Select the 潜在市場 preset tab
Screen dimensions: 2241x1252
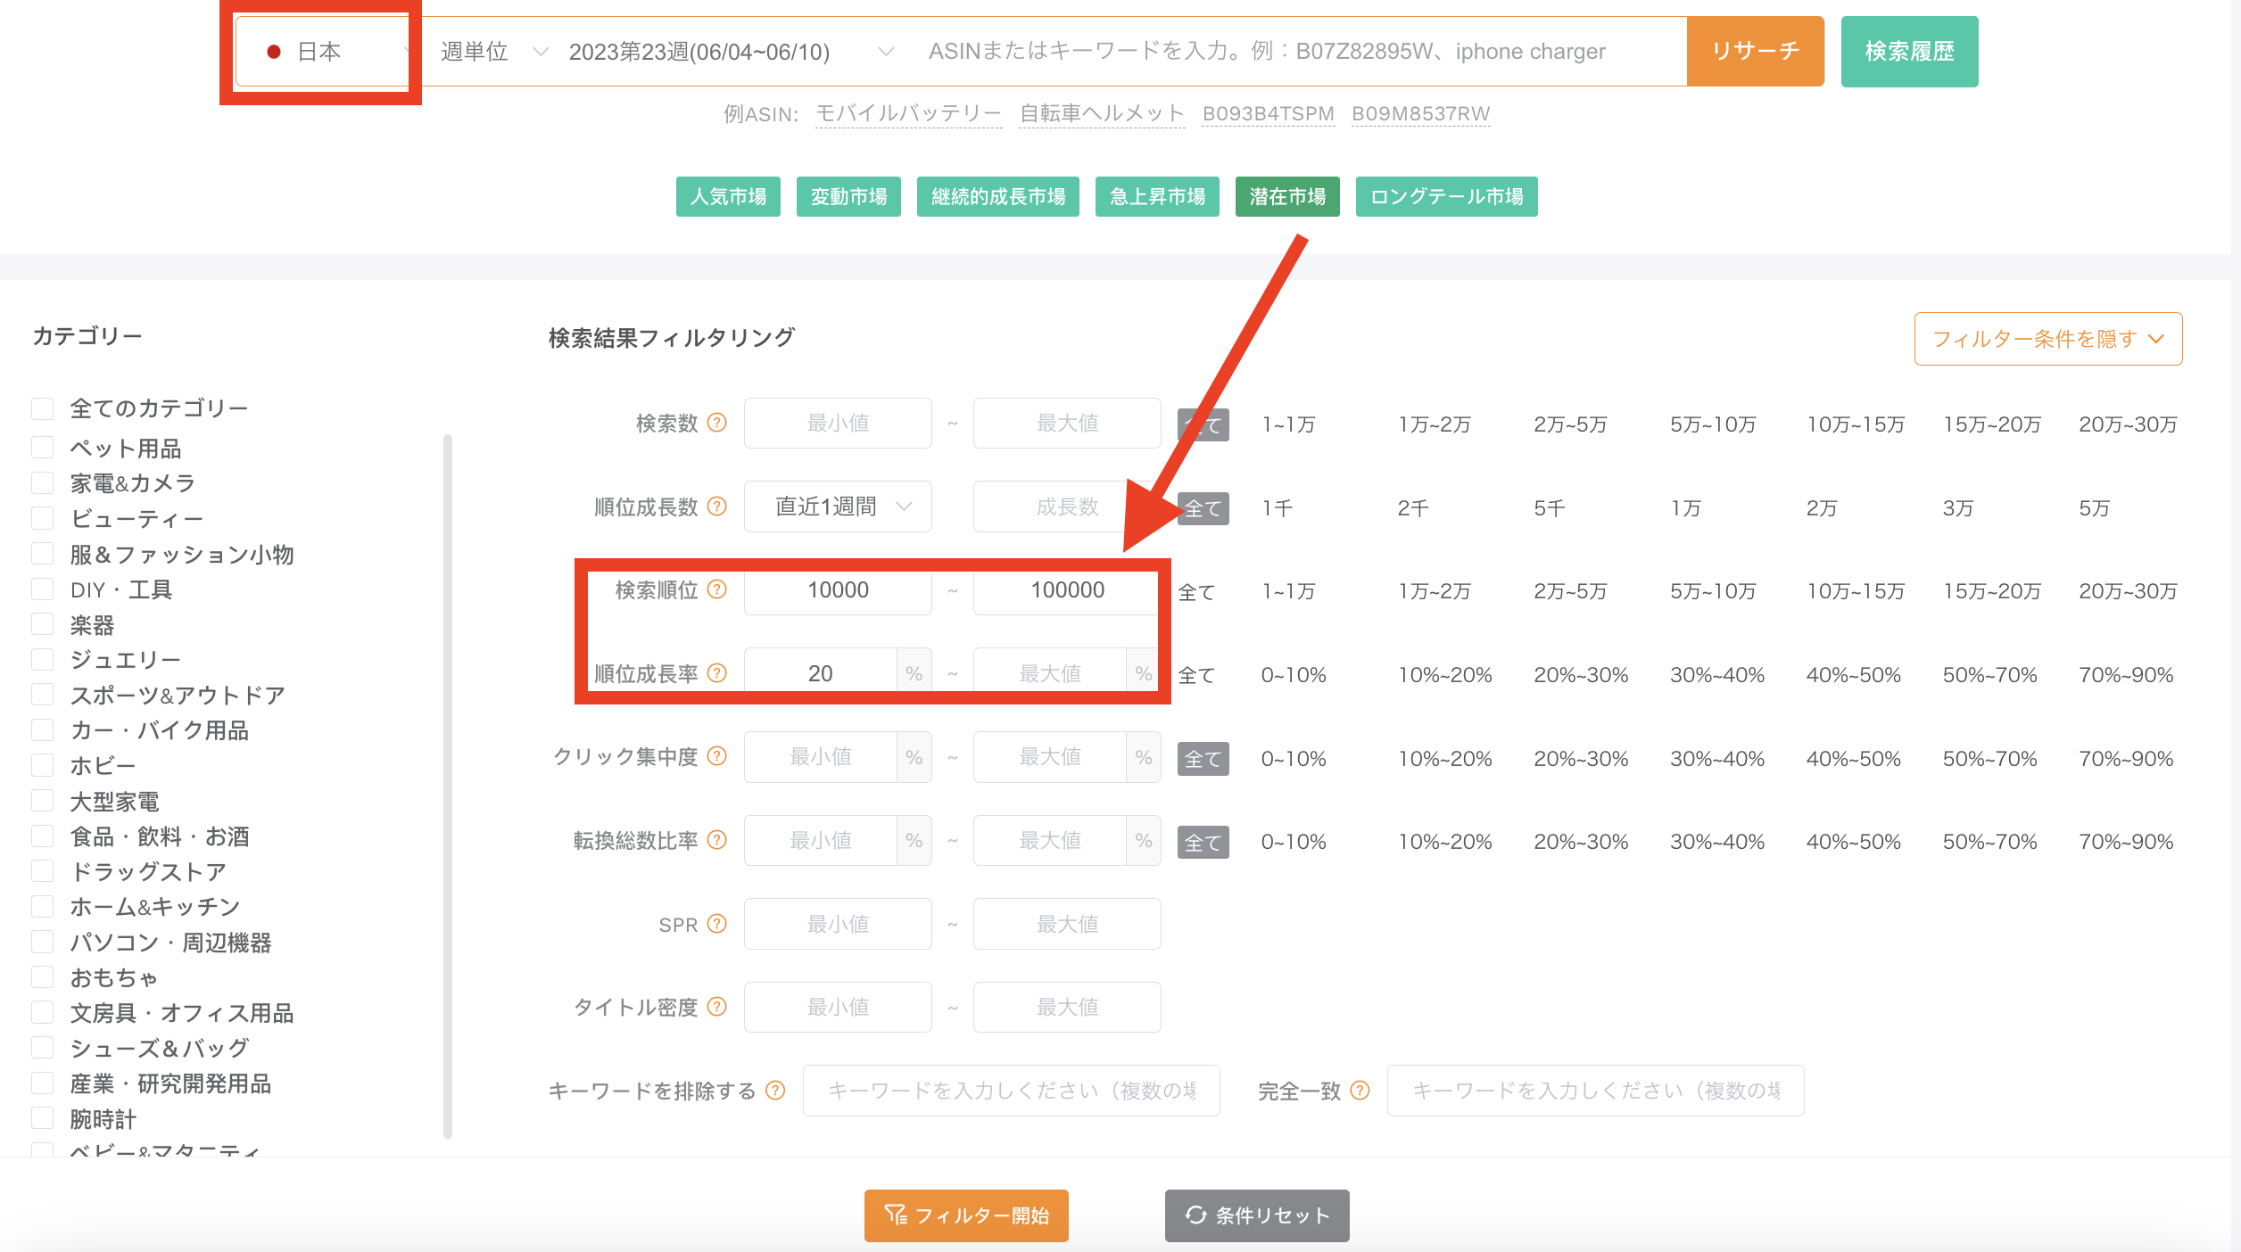[1287, 196]
